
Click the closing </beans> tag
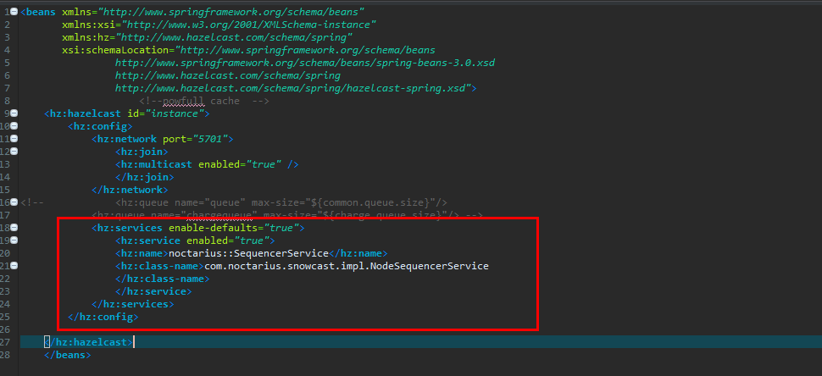click(x=68, y=355)
